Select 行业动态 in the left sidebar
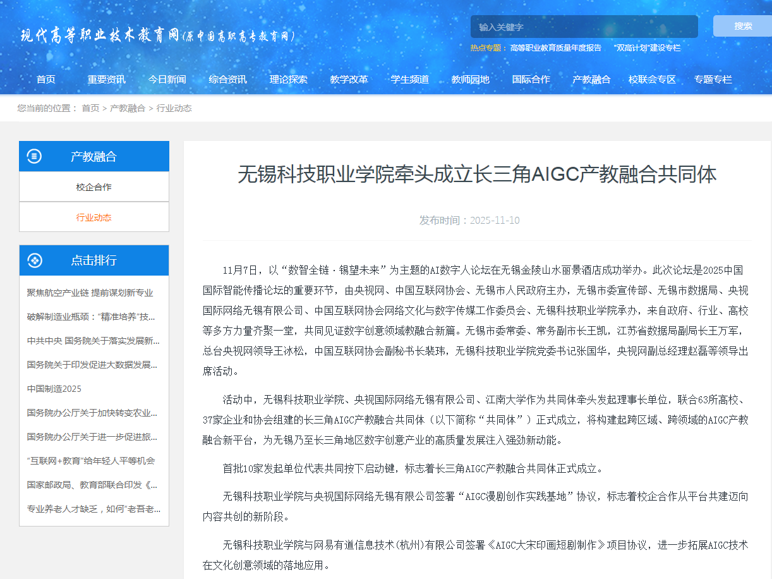Screen dimensions: 772x579 click(x=94, y=217)
